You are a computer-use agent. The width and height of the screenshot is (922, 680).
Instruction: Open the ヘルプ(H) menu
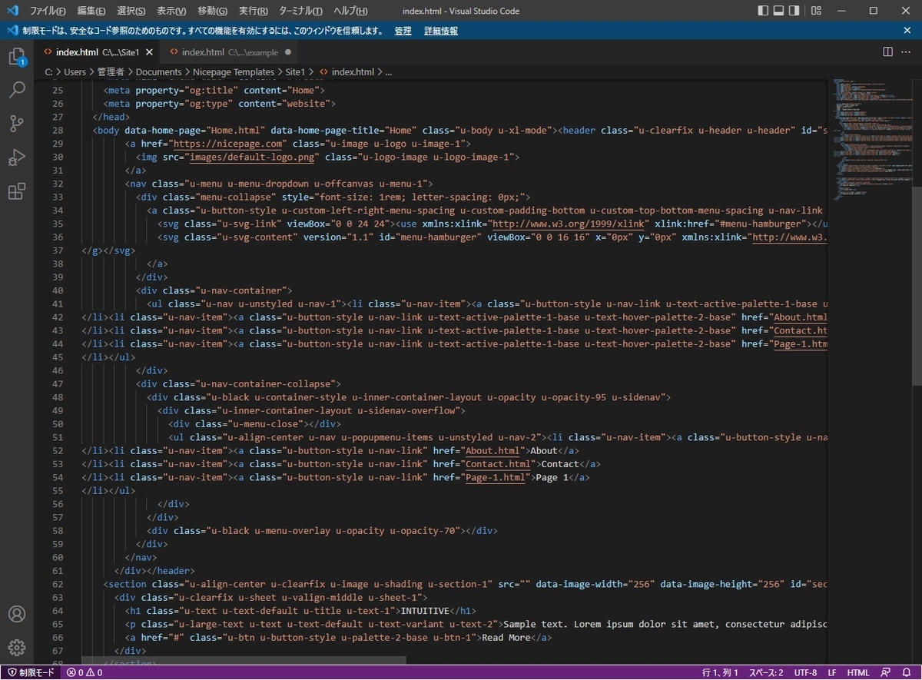click(350, 11)
